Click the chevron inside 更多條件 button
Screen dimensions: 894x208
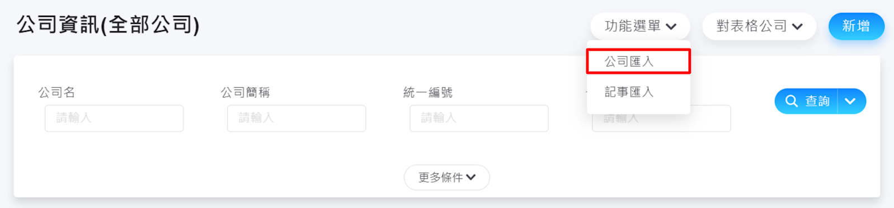pyautogui.click(x=471, y=177)
